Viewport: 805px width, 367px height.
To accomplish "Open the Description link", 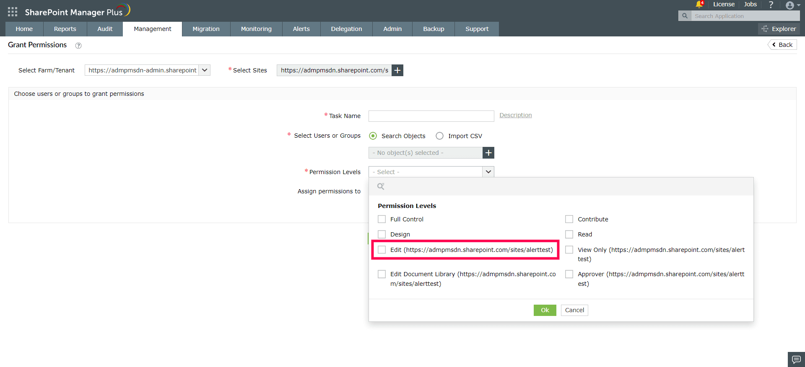I will 516,115.
